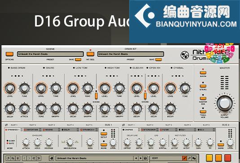The image size is (240, 163).
Task: Open the pattern name display in sequencer
Action: point(94,158)
